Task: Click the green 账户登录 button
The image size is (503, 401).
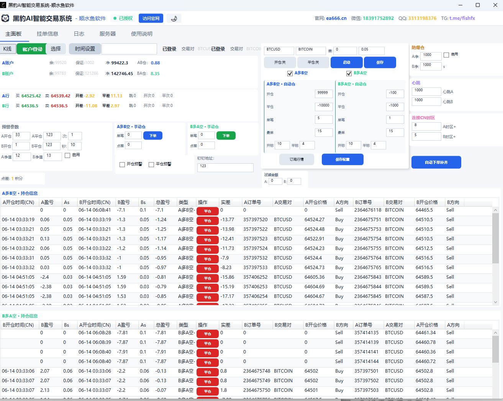Action: click(32, 49)
